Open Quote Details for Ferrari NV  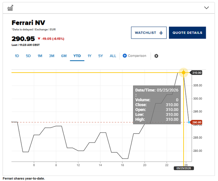(x=187, y=33)
